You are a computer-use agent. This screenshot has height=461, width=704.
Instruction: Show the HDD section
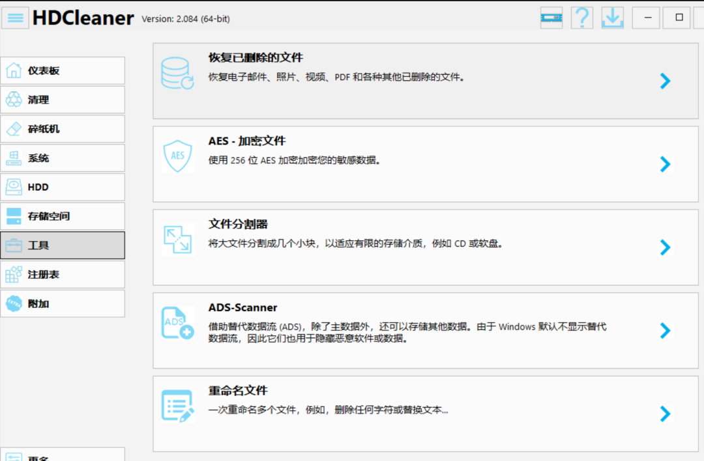(63, 187)
